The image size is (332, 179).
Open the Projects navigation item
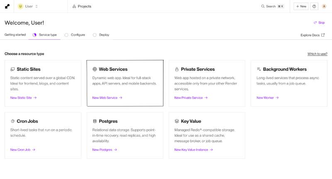click(x=82, y=6)
